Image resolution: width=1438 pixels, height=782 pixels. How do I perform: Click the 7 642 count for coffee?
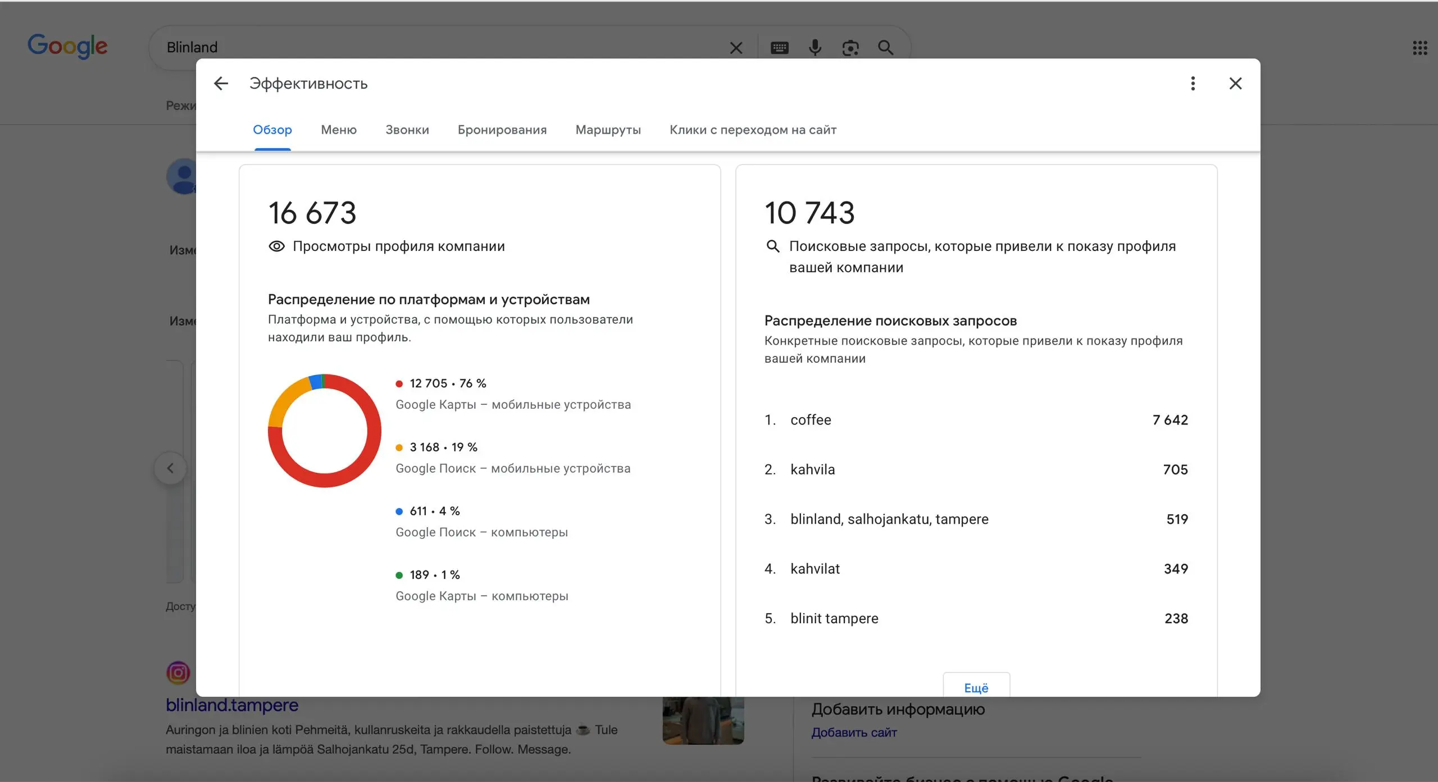[x=1170, y=420]
